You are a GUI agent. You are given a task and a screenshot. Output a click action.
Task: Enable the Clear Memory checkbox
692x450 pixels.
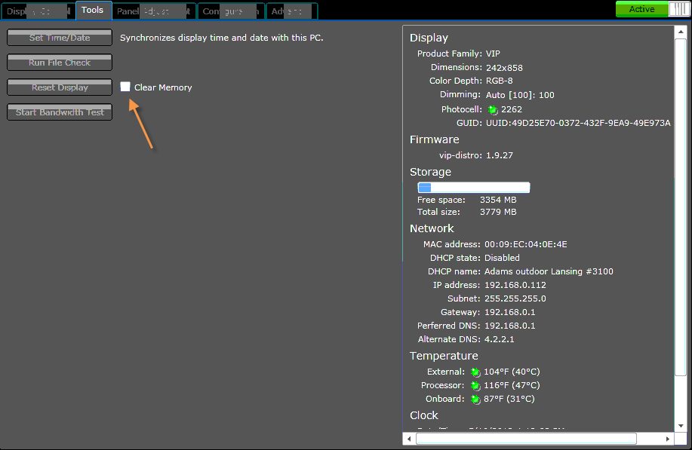tap(125, 87)
